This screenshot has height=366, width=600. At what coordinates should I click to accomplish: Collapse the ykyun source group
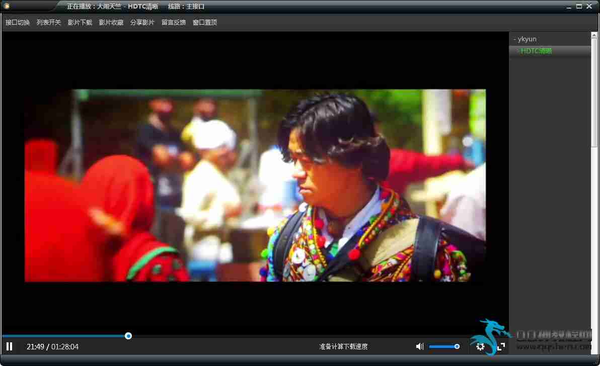pos(525,39)
